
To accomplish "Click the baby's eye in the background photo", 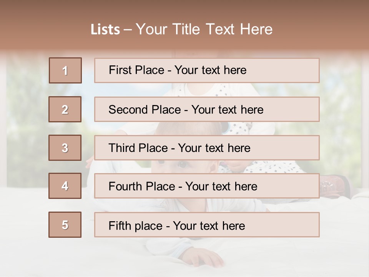I will click(181, 165).
